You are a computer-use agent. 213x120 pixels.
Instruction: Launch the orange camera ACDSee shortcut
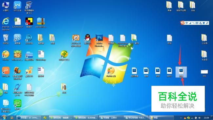pos(76,40)
